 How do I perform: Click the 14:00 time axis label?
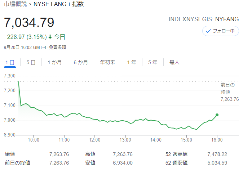coord(156,140)
